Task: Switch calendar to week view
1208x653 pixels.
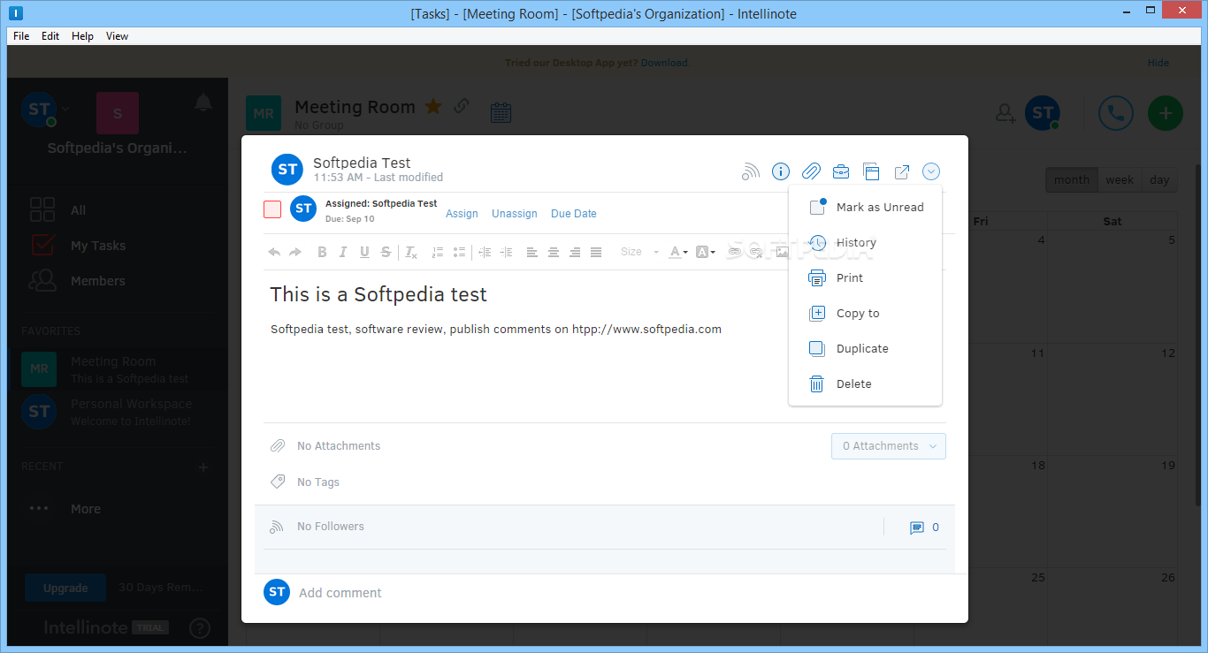Action: [1120, 179]
